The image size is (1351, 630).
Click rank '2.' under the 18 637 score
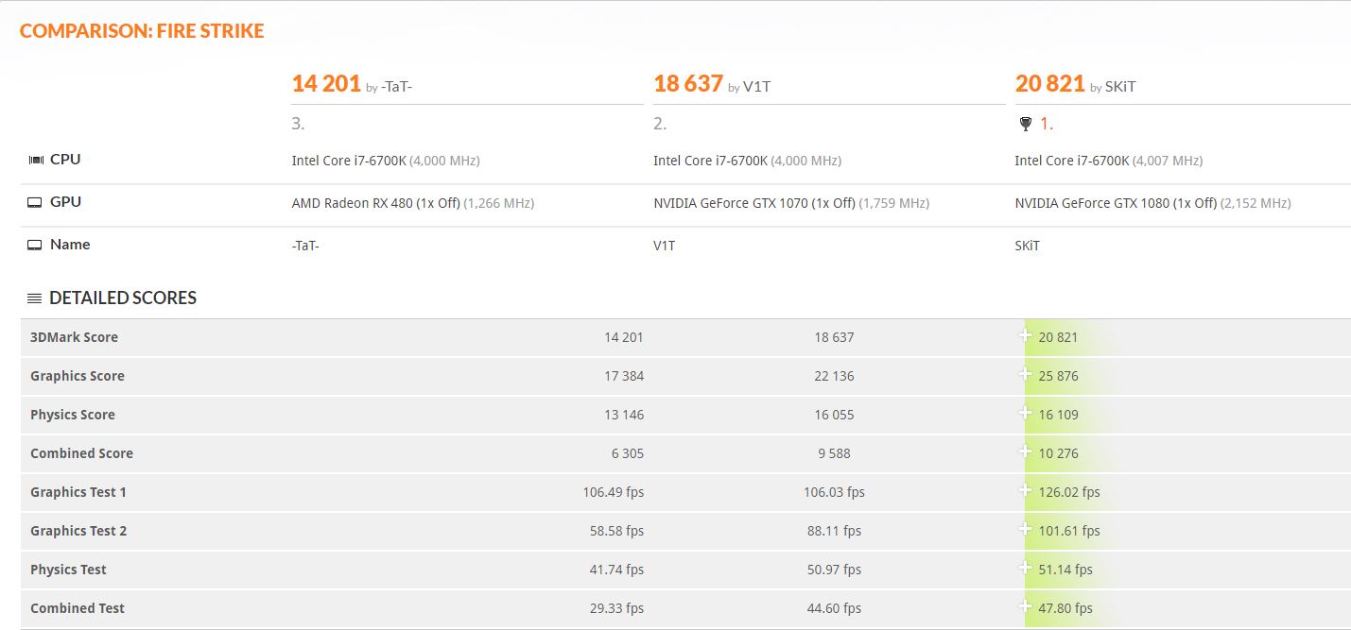tap(660, 124)
